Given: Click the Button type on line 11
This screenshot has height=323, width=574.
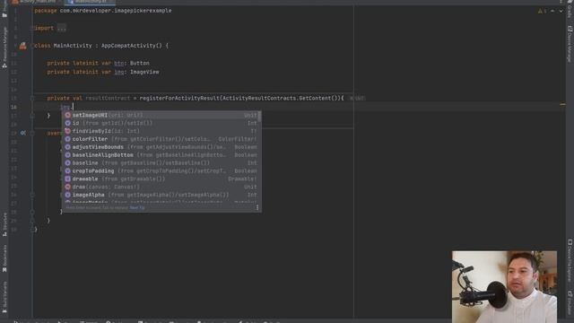Looking at the screenshot, I should point(140,63).
